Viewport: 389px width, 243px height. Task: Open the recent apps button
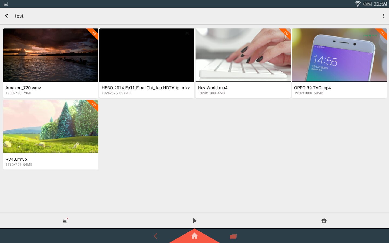point(233,236)
